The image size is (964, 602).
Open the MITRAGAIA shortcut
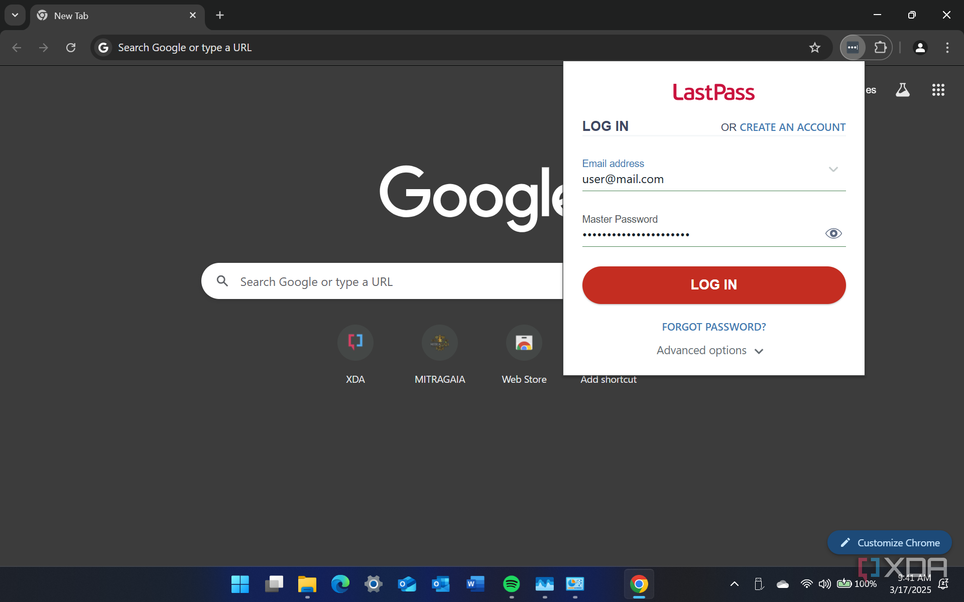440,355
